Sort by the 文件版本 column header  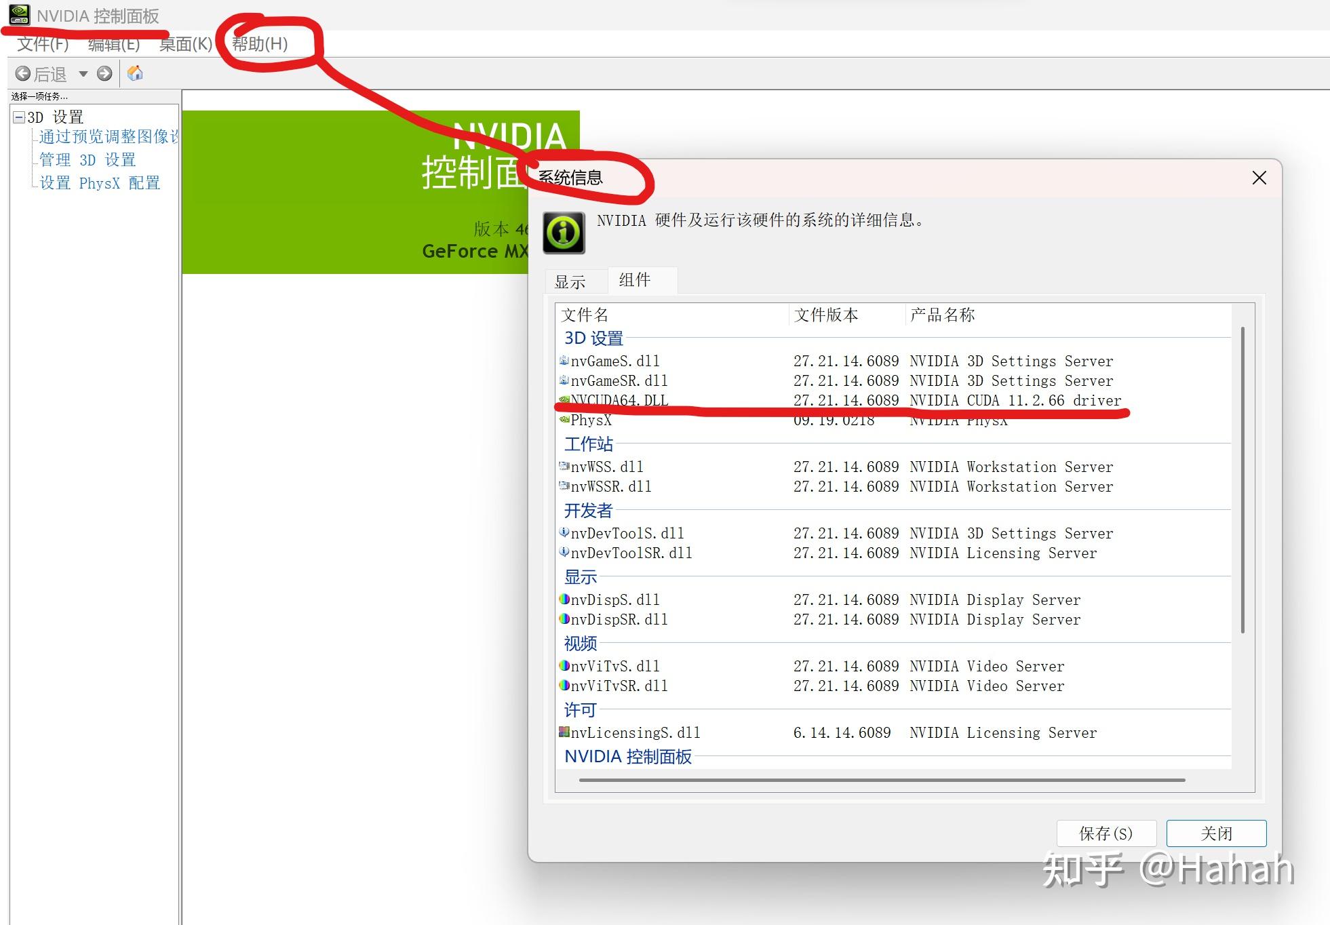(x=847, y=315)
